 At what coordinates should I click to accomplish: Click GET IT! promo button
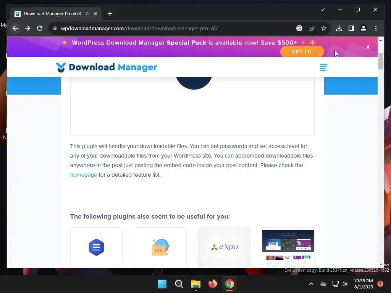click(x=302, y=52)
